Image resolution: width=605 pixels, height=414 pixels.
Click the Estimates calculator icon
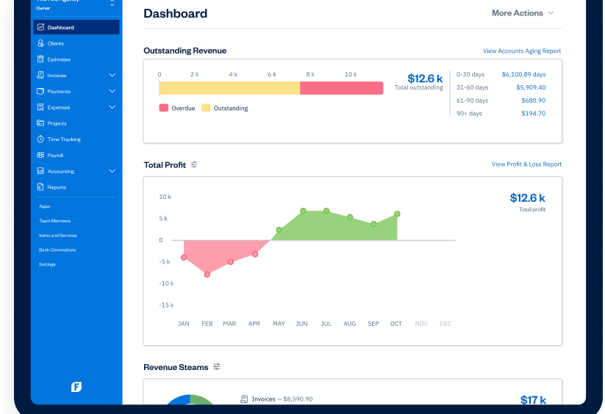pos(40,59)
